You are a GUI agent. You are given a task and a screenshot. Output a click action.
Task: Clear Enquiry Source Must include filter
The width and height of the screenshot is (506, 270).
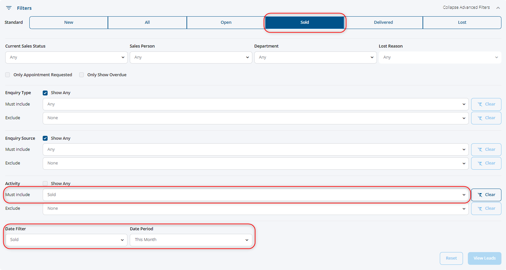coord(486,149)
